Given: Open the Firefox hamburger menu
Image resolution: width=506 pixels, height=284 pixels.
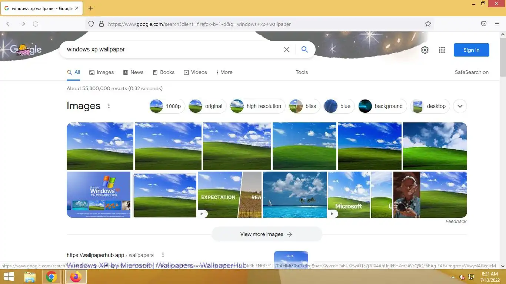Looking at the screenshot, I should pyautogui.click(x=497, y=24).
